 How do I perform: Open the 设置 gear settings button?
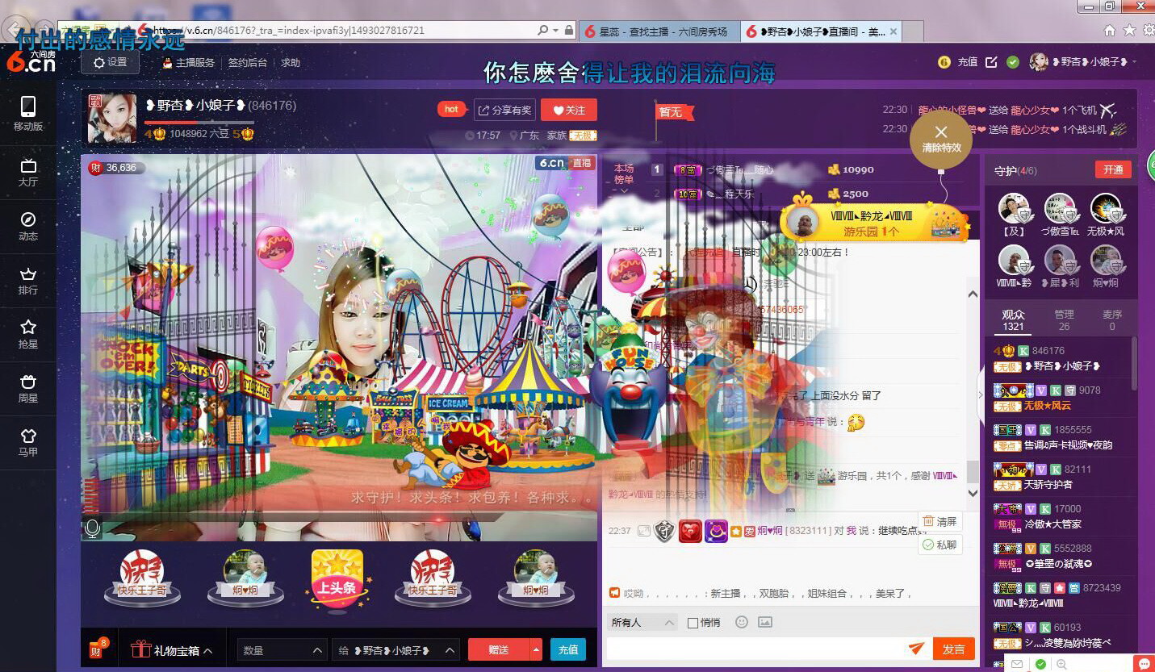[x=110, y=62]
